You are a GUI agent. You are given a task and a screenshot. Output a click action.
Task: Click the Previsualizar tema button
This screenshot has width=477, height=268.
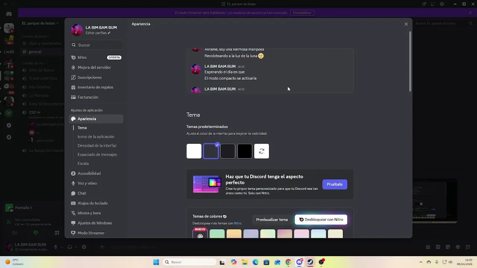(x=272, y=220)
